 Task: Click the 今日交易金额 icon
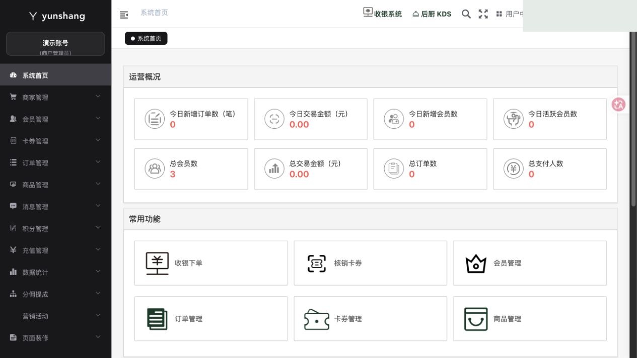click(x=274, y=119)
